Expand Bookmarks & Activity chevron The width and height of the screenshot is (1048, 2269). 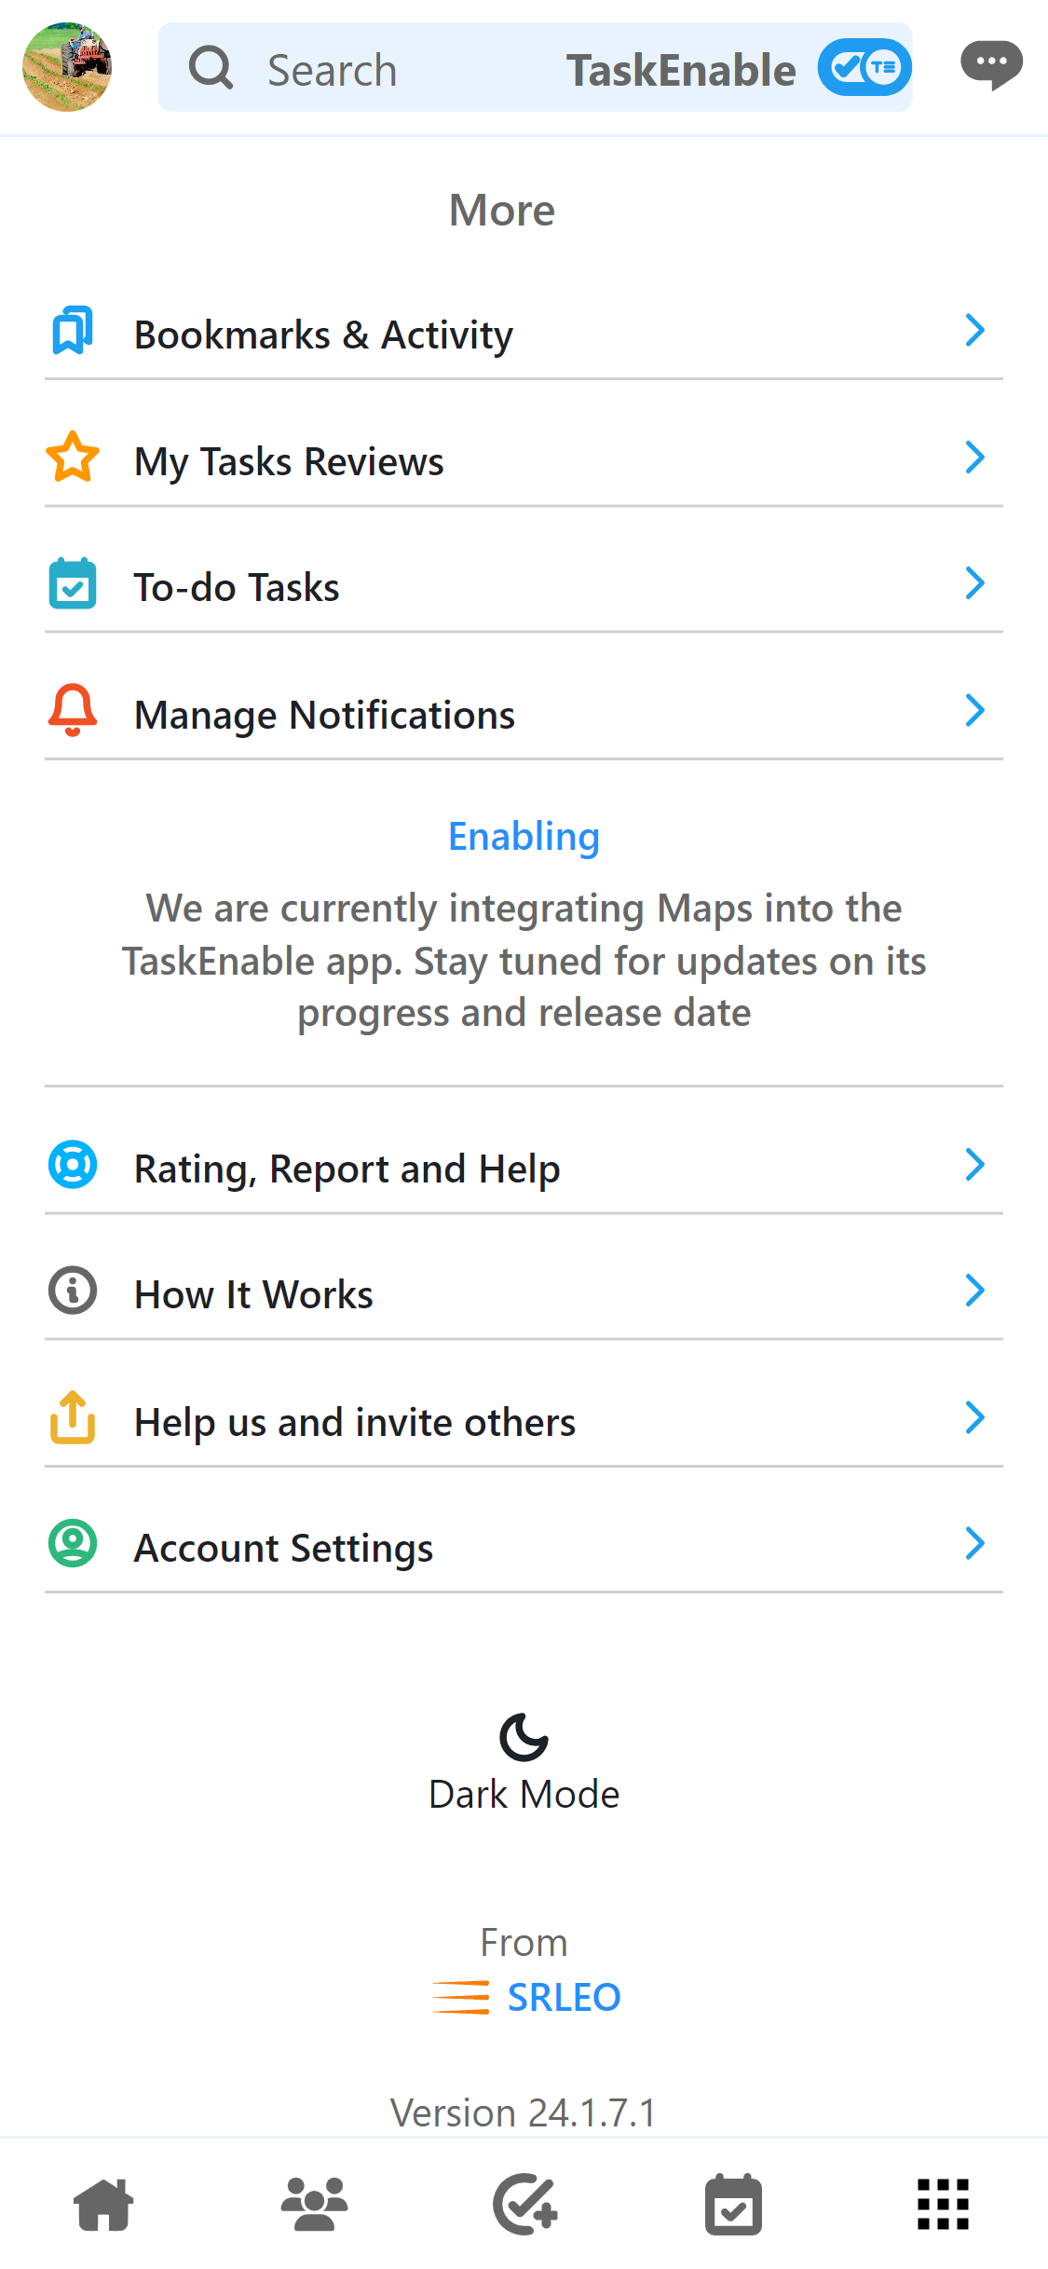[974, 331]
